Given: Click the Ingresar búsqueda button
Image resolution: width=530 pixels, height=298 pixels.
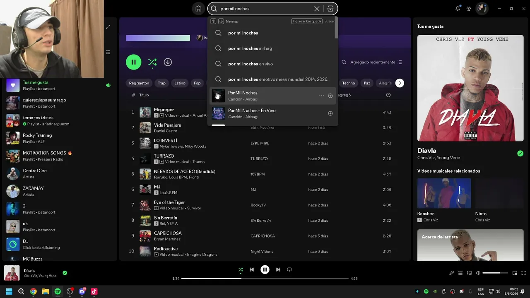Looking at the screenshot, I should 307,21.
